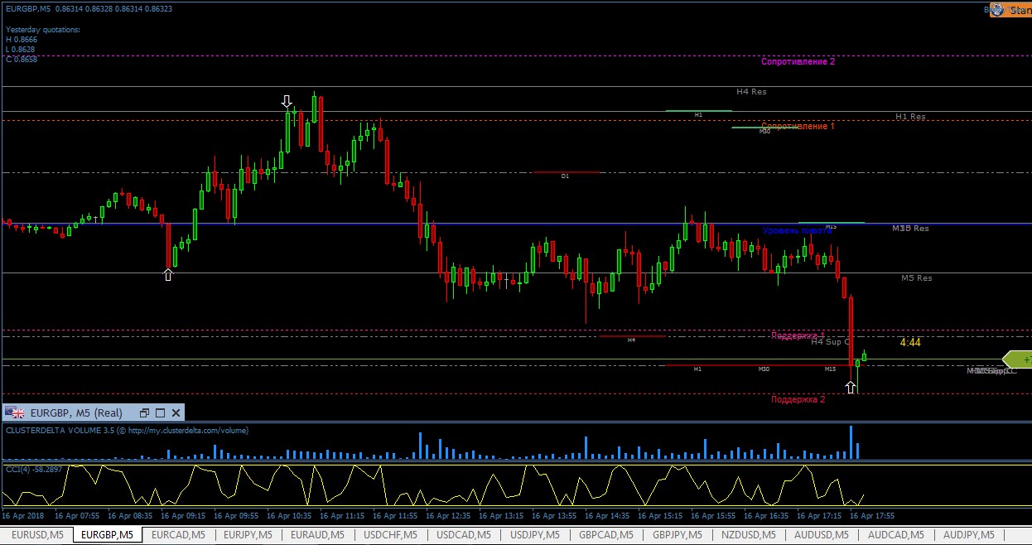Screen dimensions: 1032x545
Task: Open the USDJPY,M5 tab
Action: coord(535,535)
